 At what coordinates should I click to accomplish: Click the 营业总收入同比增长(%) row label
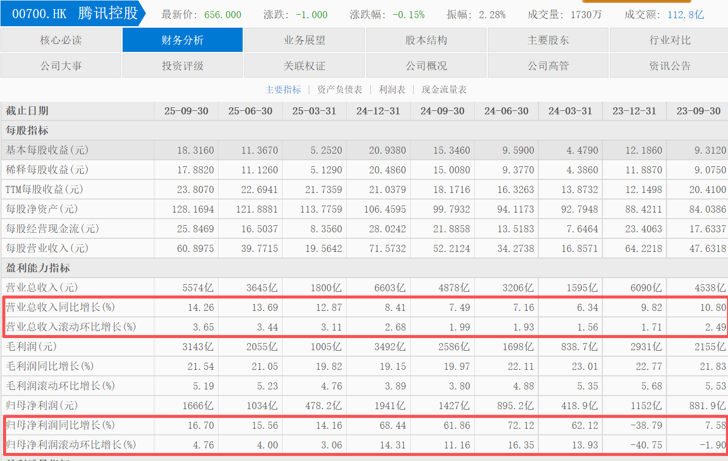coord(60,307)
